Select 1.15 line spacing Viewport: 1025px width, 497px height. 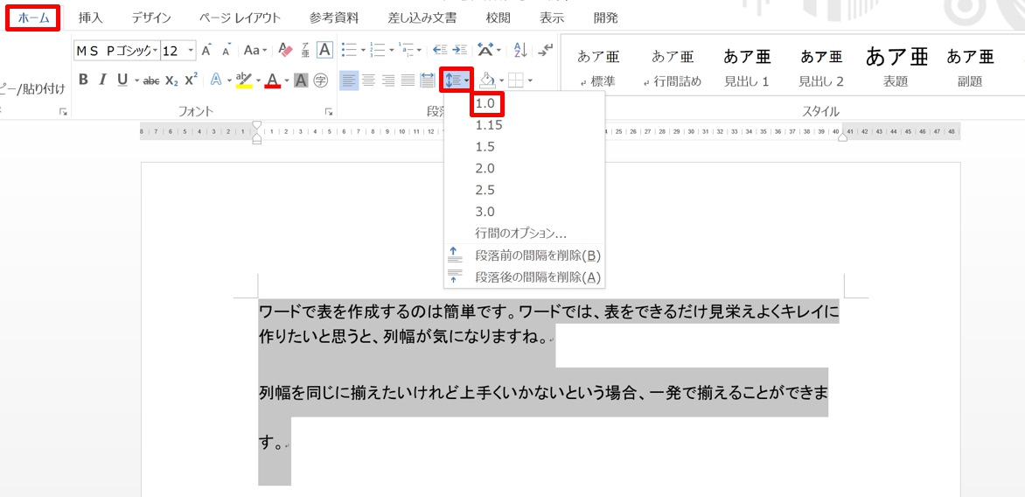523,124
